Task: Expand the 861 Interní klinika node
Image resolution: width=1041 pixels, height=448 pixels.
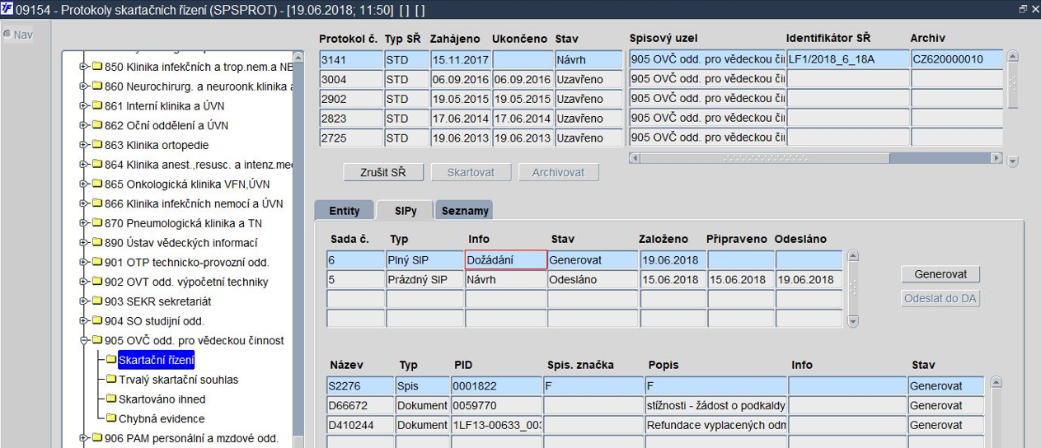Action: click(x=83, y=106)
